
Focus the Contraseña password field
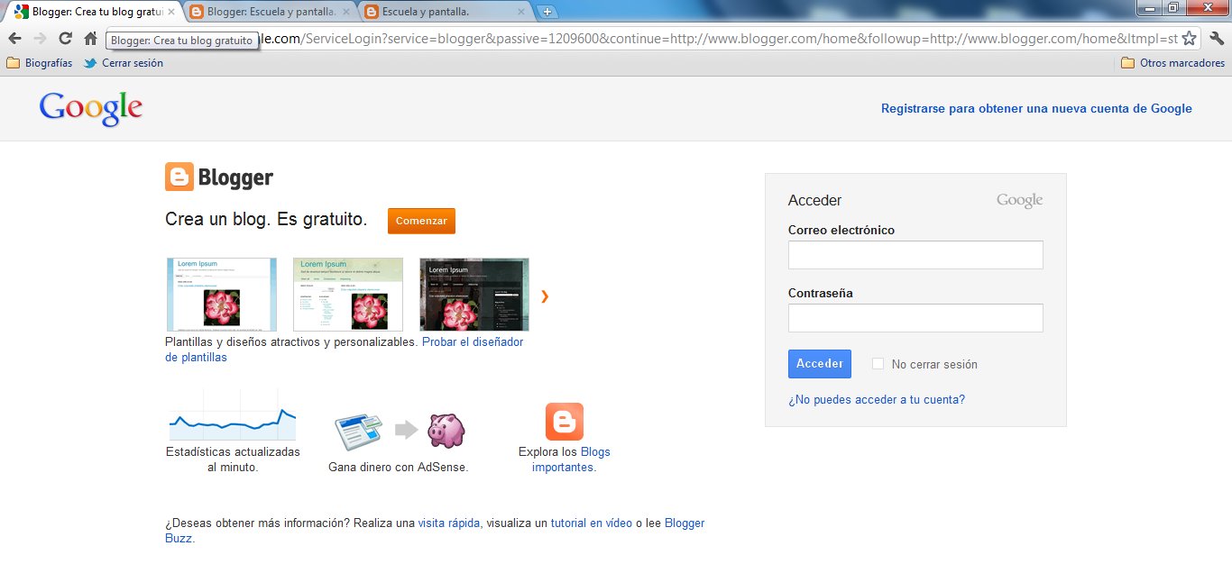point(915,318)
